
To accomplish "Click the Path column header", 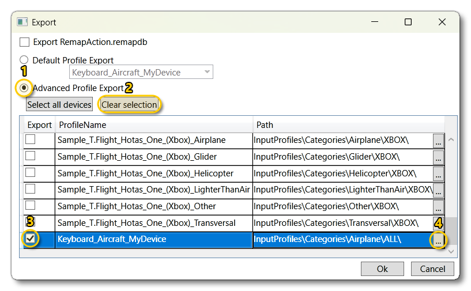I will pyautogui.click(x=348, y=125).
